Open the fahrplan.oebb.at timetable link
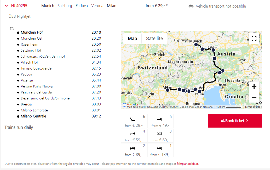 coord(187,164)
